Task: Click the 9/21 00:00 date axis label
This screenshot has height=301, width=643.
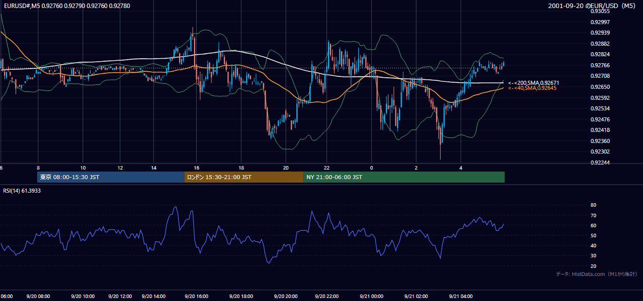Action: pyautogui.click(x=372, y=296)
